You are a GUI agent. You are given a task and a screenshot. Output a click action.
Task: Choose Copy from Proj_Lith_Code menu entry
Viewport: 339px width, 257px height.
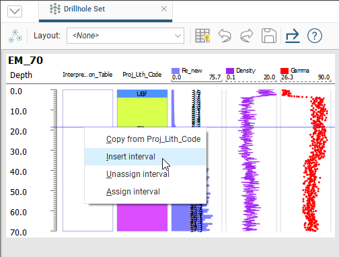point(145,139)
